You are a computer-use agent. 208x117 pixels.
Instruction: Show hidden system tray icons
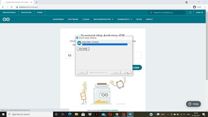(x=168, y=114)
